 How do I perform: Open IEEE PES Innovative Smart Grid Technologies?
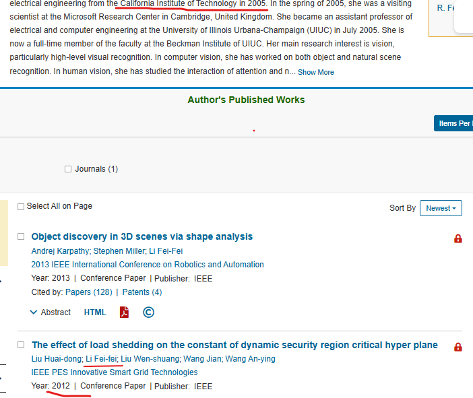(x=115, y=372)
